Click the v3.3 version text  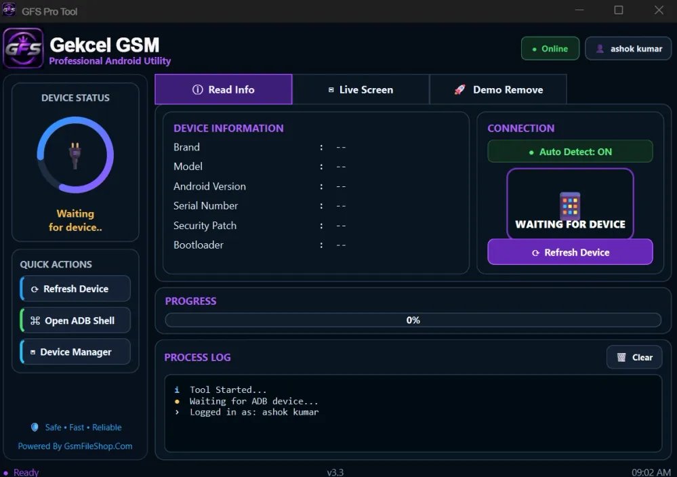click(335, 472)
